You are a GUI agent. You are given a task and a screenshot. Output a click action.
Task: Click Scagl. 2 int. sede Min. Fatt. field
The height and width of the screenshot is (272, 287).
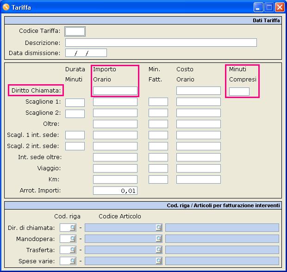[158, 146]
